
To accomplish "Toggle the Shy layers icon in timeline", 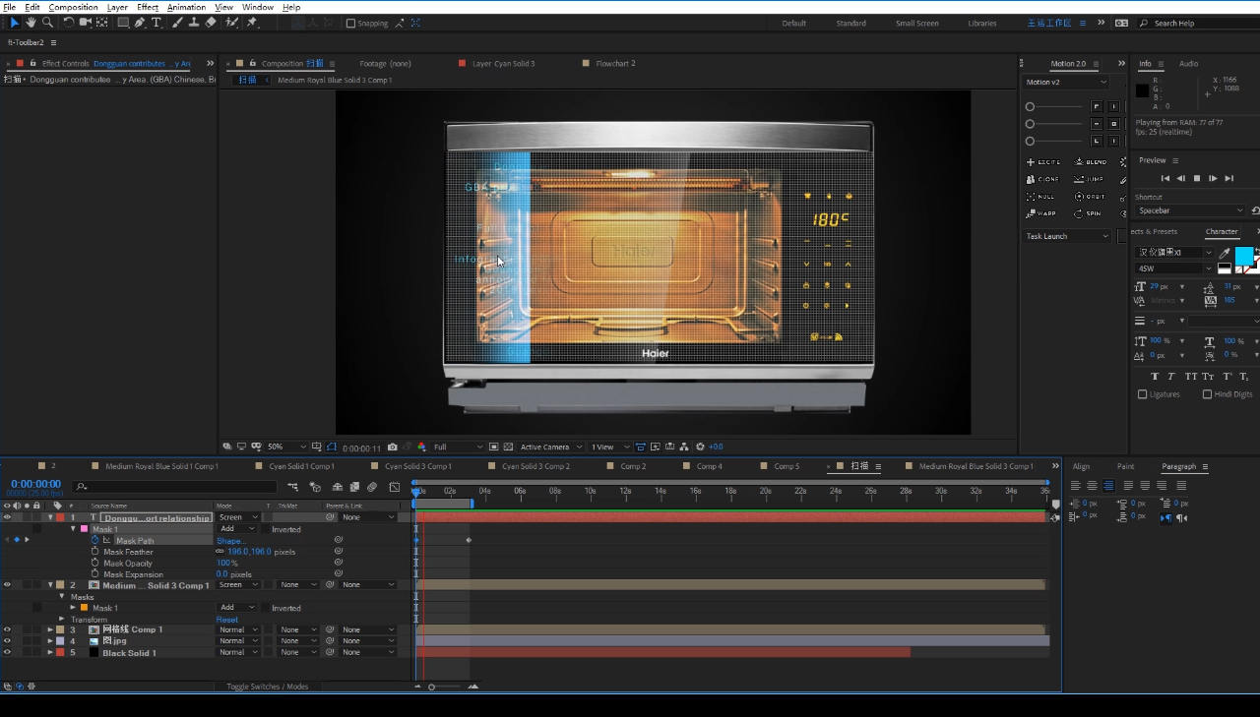I will [x=338, y=487].
